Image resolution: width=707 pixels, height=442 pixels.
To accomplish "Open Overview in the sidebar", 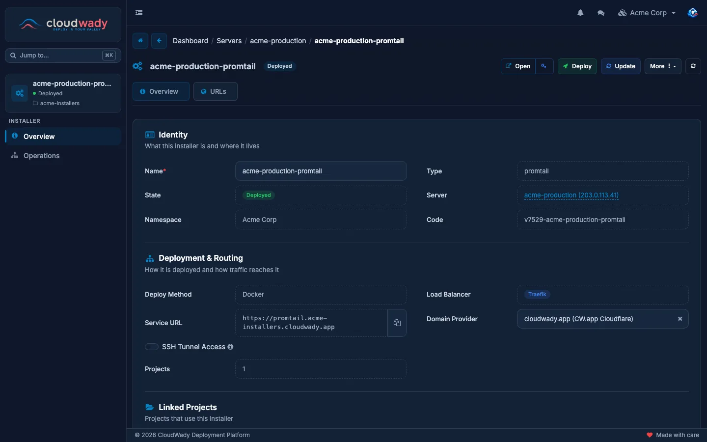I will pyautogui.click(x=63, y=137).
